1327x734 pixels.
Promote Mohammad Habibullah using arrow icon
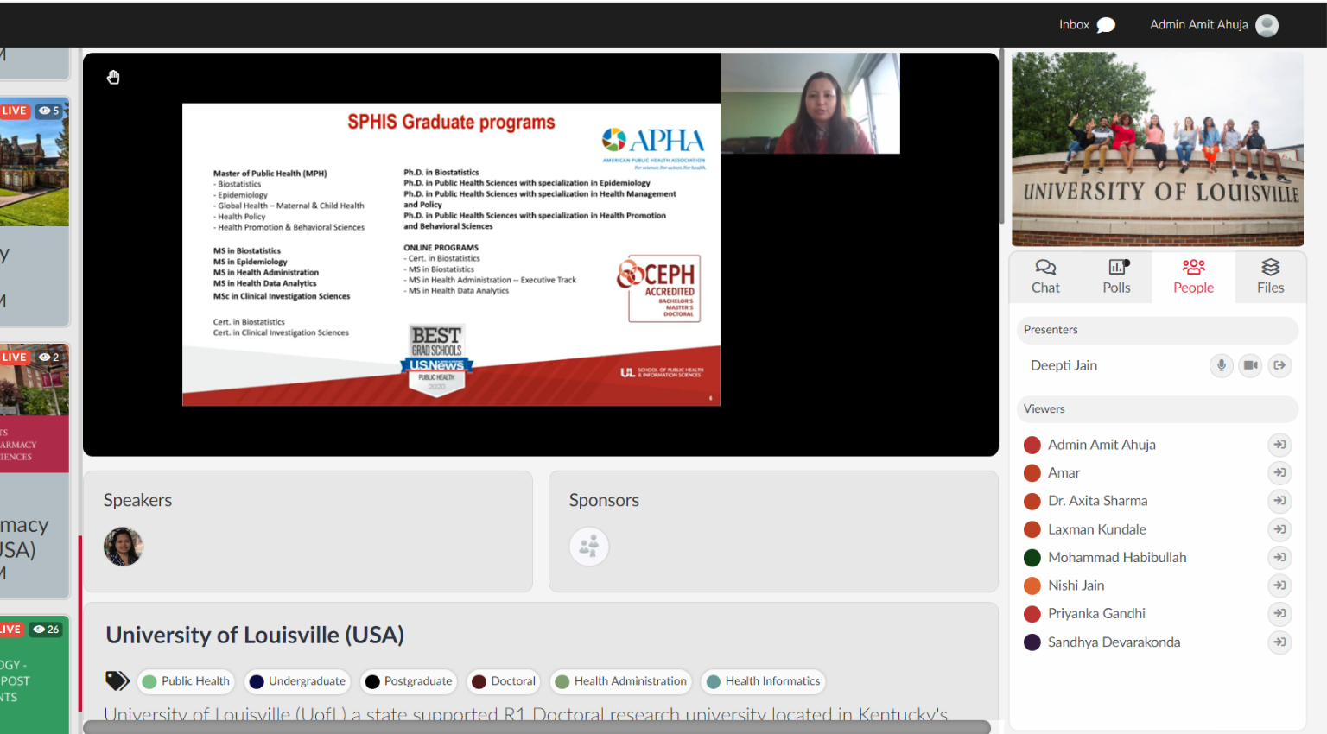[x=1279, y=557]
